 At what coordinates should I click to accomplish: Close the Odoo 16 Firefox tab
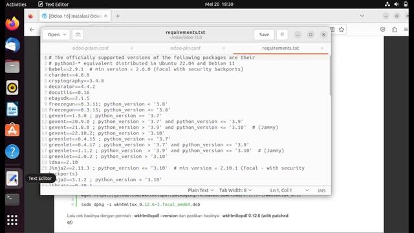[x=105, y=16]
